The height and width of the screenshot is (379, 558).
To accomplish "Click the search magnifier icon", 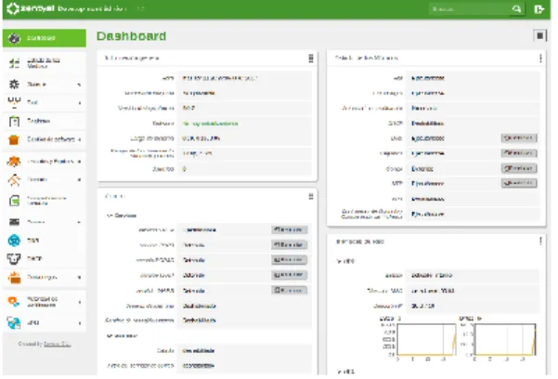I will pos(516,9).
